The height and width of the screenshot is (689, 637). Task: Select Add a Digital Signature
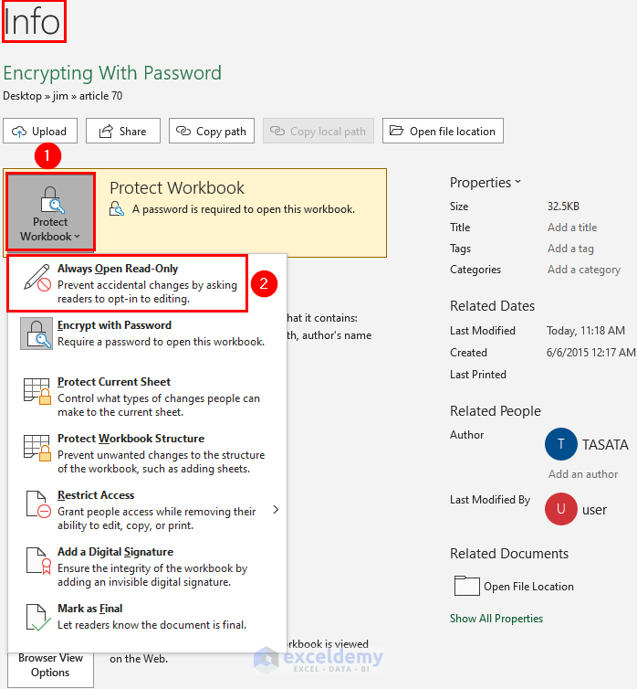point(147,567)
